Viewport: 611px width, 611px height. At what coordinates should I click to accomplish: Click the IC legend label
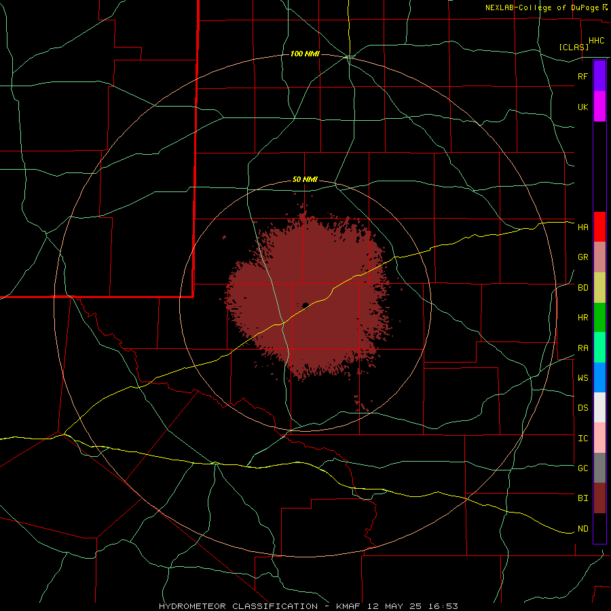[582, 439]
